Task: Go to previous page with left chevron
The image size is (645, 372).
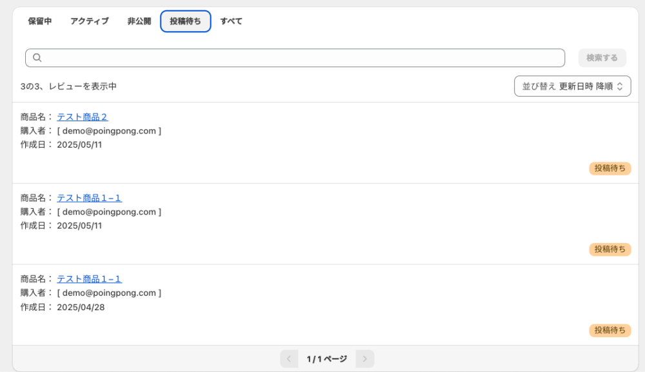Action: (x=289, y=359)
